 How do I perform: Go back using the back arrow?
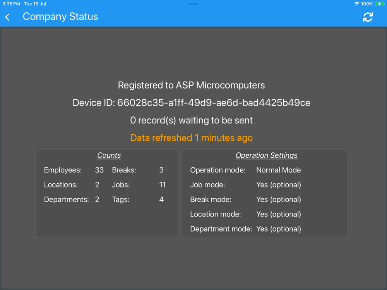8,17
